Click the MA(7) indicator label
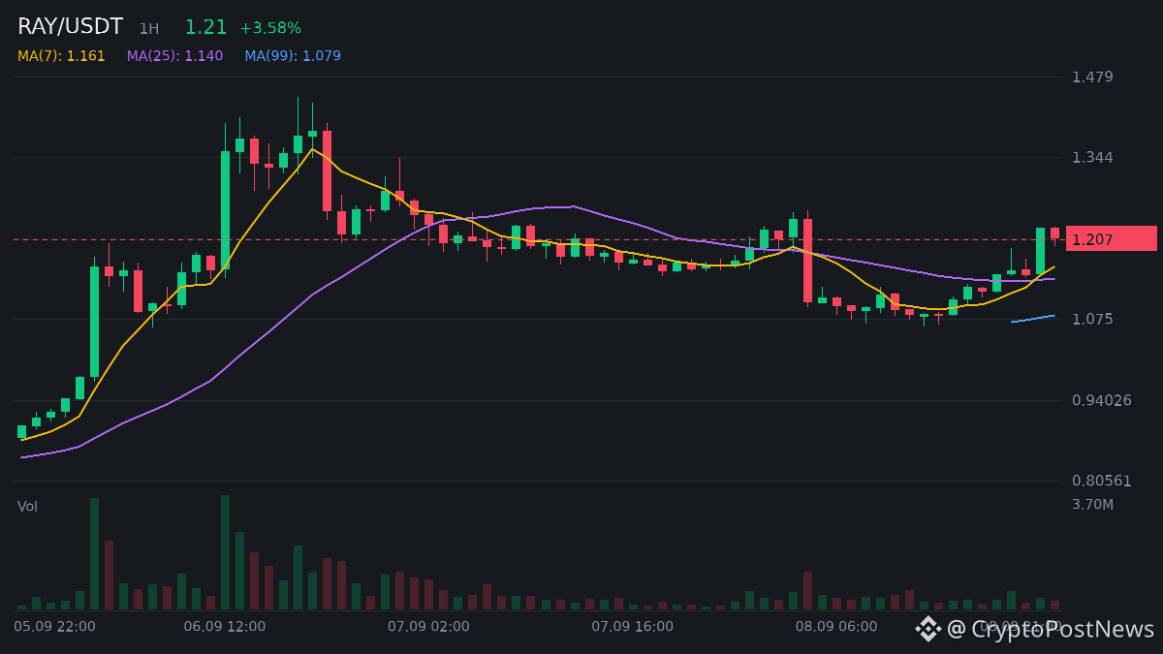This screenshot has height=654, width=1163. point(61,56)
